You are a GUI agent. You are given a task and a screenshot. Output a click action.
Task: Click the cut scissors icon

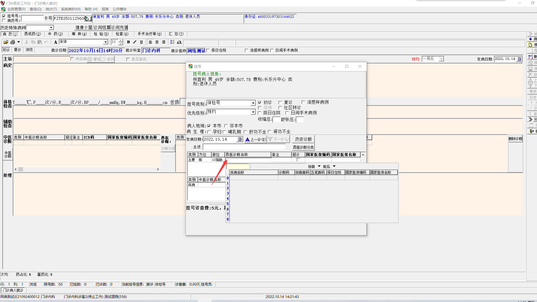(x=27, y=42)
